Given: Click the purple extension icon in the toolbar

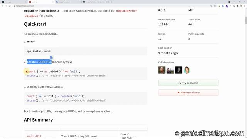Looking at the screenshot, I should click(227, 6).
